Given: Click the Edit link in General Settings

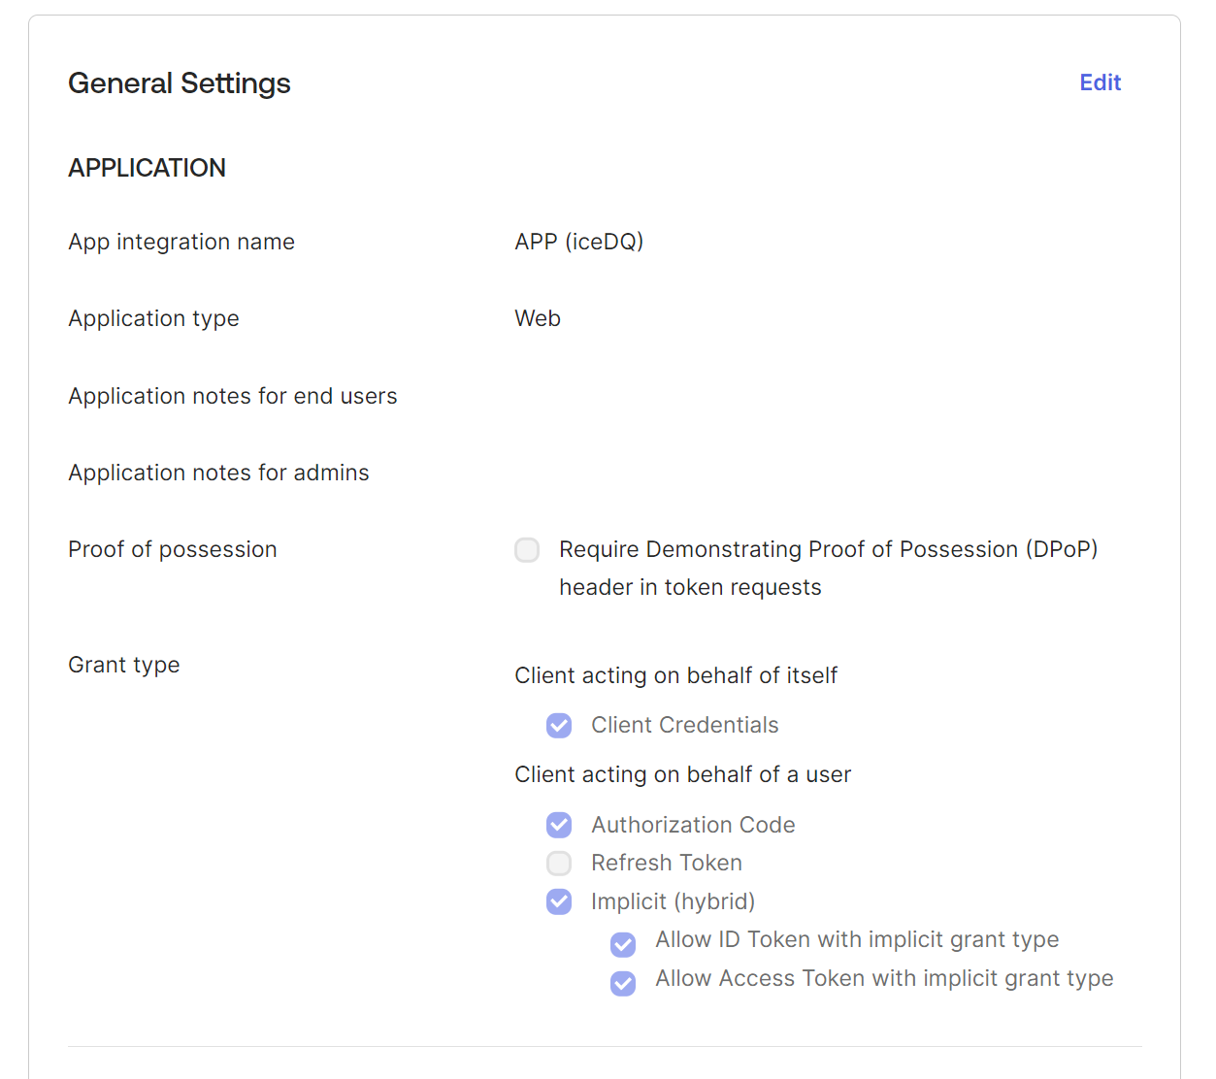Looking at the screenshot, I should point(1100,82).
